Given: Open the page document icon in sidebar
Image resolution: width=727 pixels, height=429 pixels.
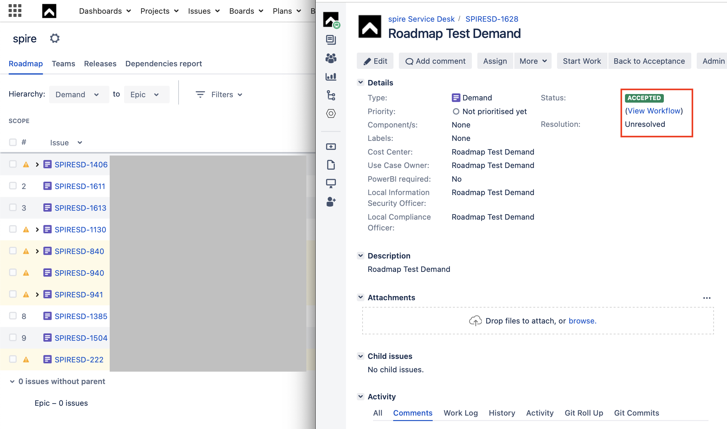Looking at the screenshot, I should (x=331, y=165).
